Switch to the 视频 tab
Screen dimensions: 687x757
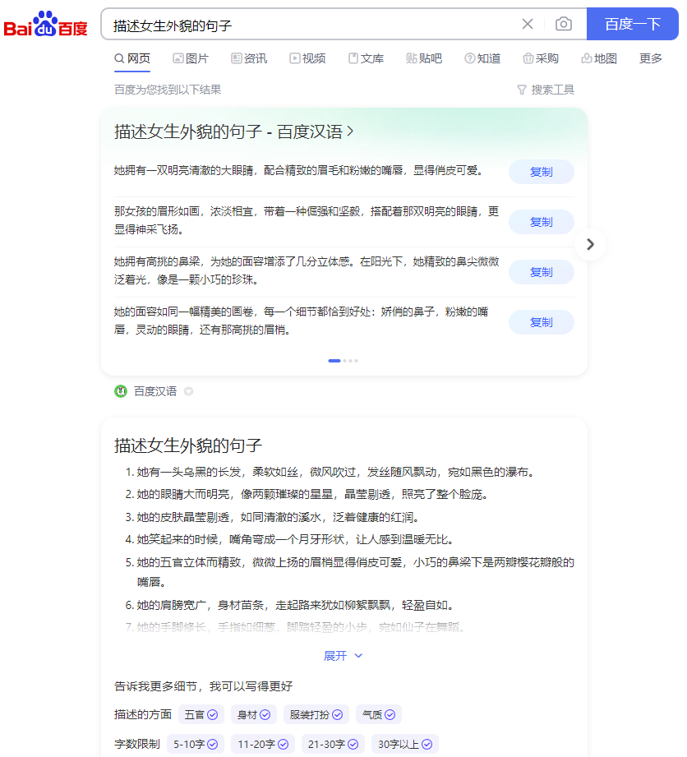307,59
